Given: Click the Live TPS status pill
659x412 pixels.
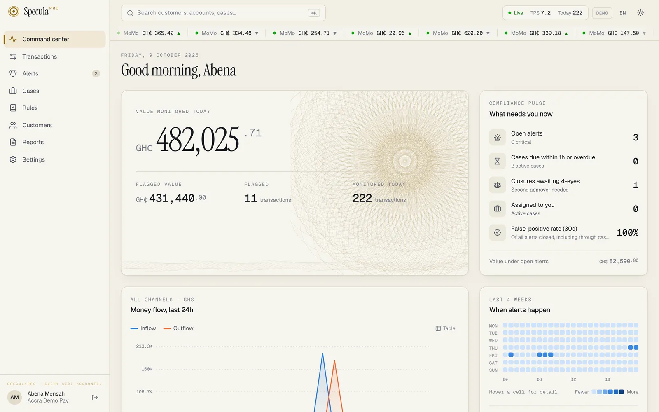Looking at the screenshot, I should pos(545,13).
